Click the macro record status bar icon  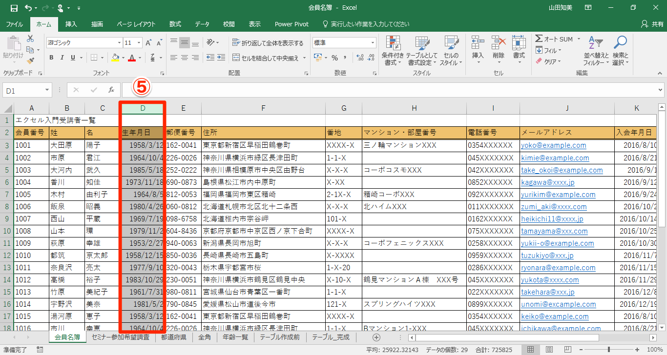click(40, 350)
